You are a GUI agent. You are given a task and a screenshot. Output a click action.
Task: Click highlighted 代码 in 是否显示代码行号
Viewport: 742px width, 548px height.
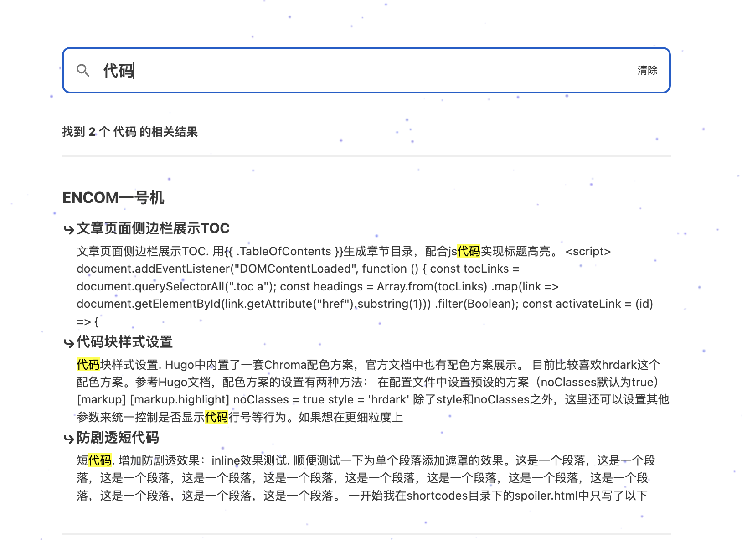[216, 417]
